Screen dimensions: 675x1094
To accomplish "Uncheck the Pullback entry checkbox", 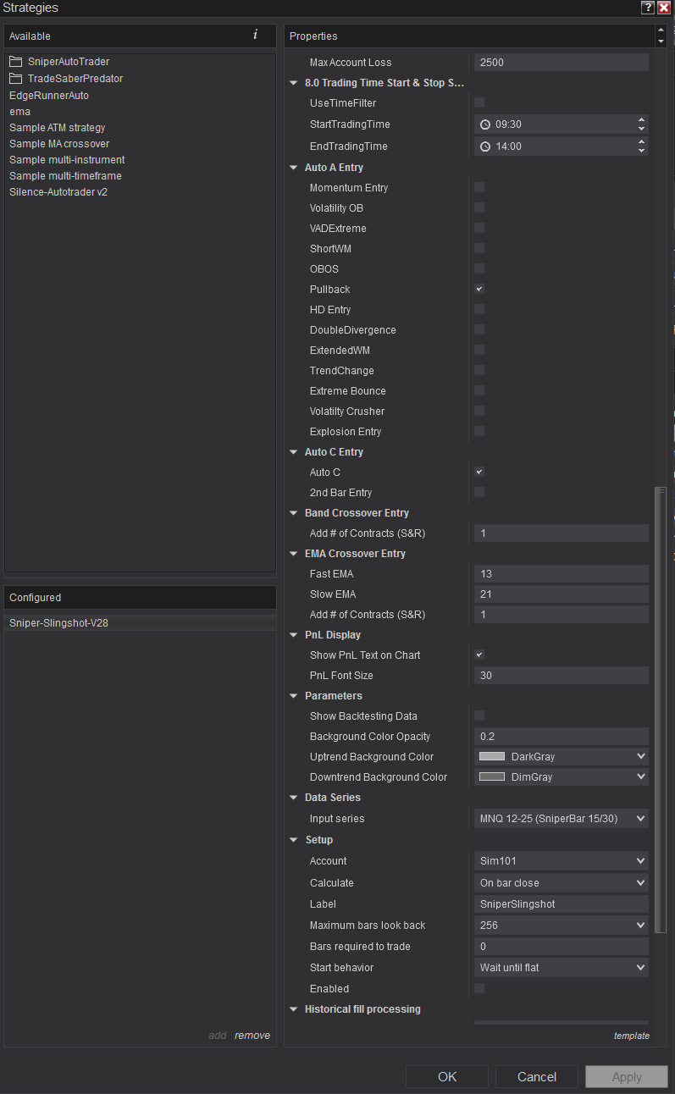I will coord(479,290).
